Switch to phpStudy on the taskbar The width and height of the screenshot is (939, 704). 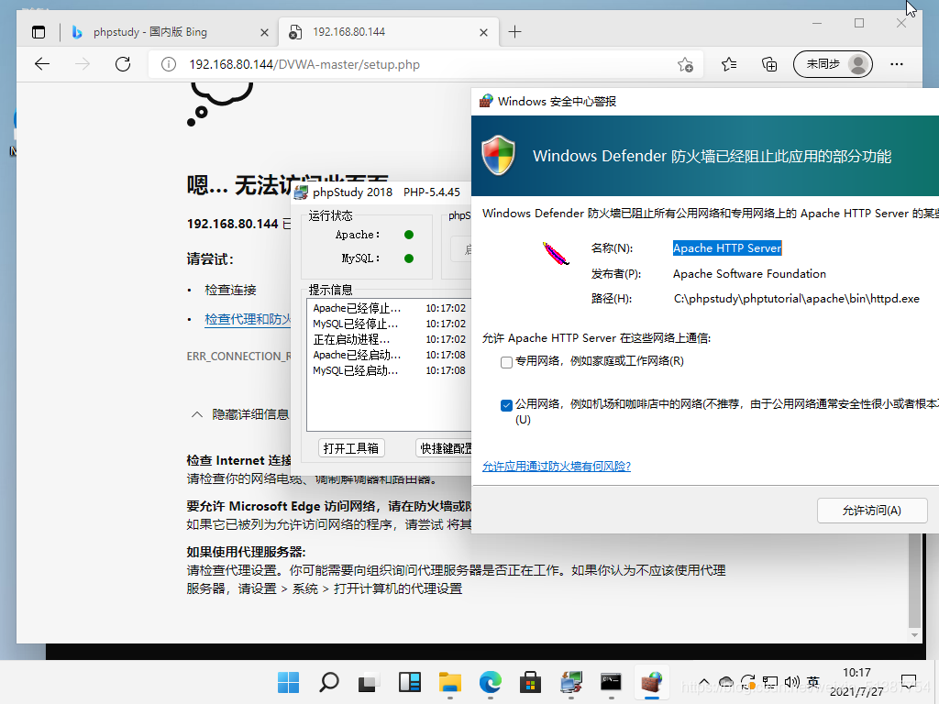570,682
